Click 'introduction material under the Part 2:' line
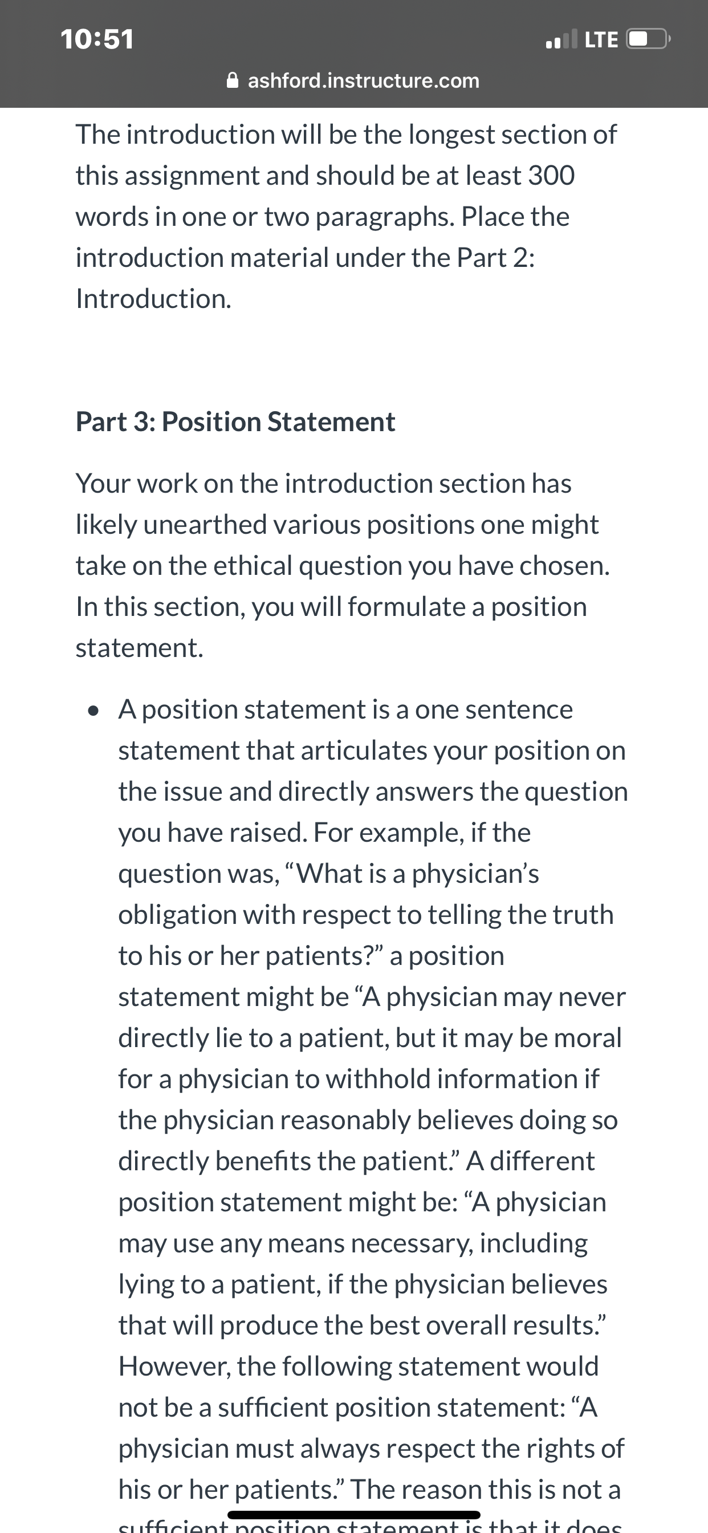 (305, 258)
